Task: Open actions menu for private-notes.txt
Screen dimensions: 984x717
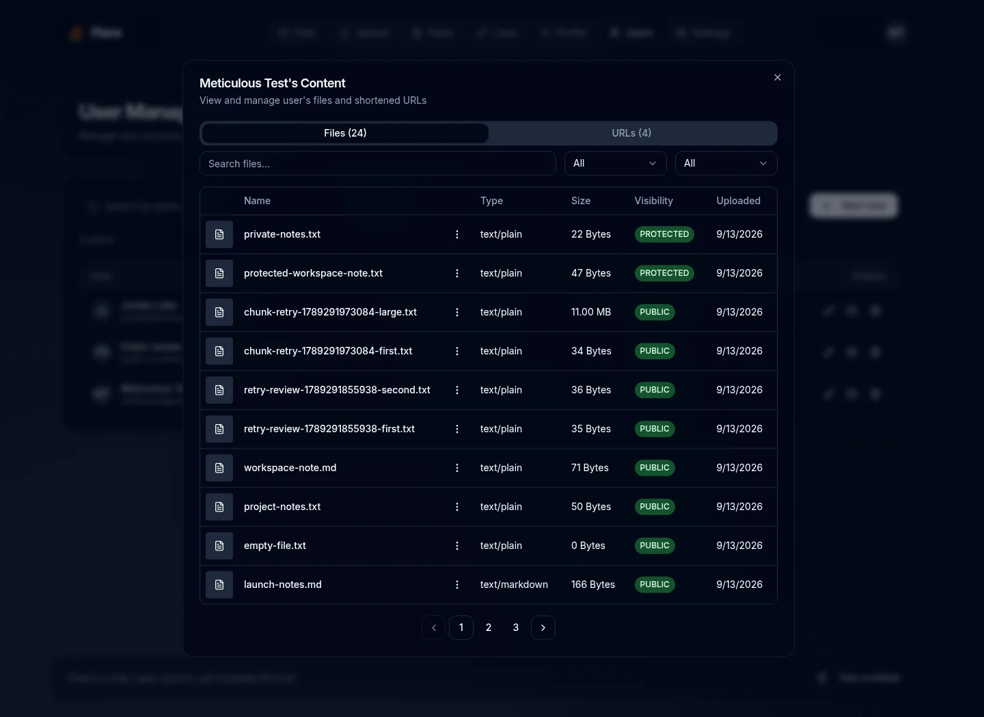Action: (x=457, y=234)
